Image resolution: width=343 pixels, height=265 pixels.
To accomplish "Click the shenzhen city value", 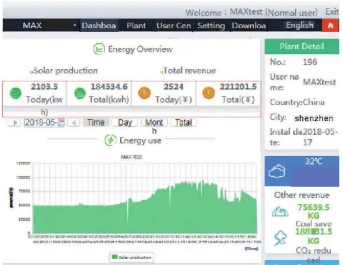I will pos(314,118).
